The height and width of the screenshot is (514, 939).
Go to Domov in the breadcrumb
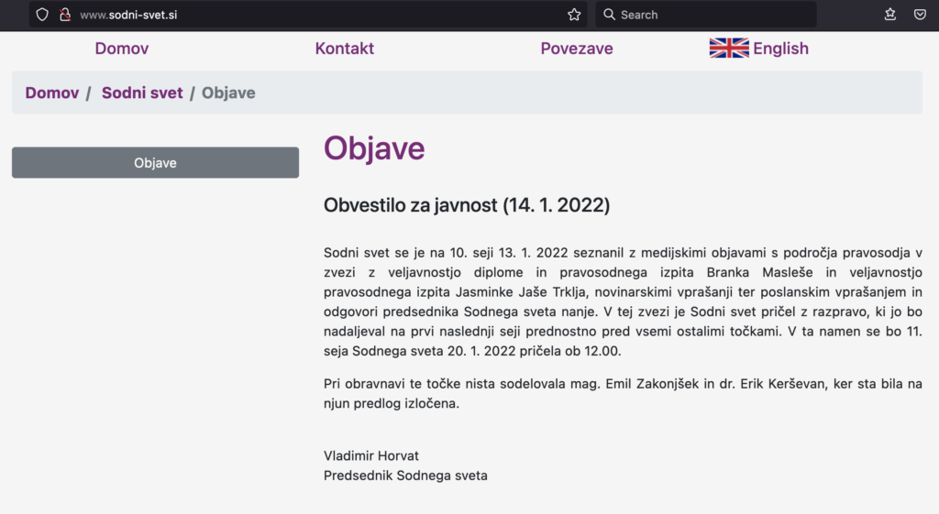[x=52, y=93]
